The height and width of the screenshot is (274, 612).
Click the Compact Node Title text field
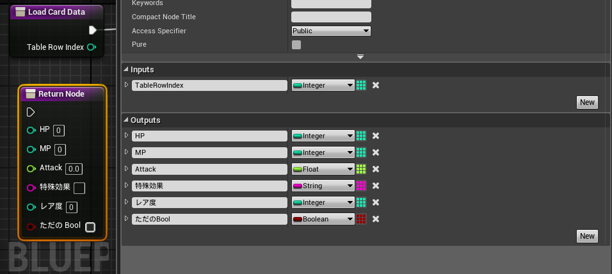tap(331, 17)
